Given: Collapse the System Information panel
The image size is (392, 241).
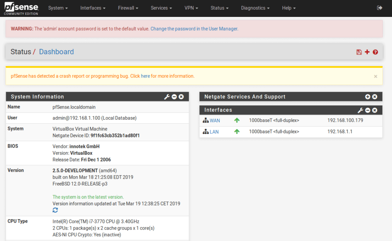Looking at the screenshot, I should (174, 96).
